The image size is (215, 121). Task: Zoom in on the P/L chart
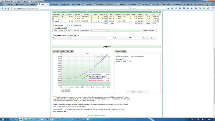(x=63, y=91)
